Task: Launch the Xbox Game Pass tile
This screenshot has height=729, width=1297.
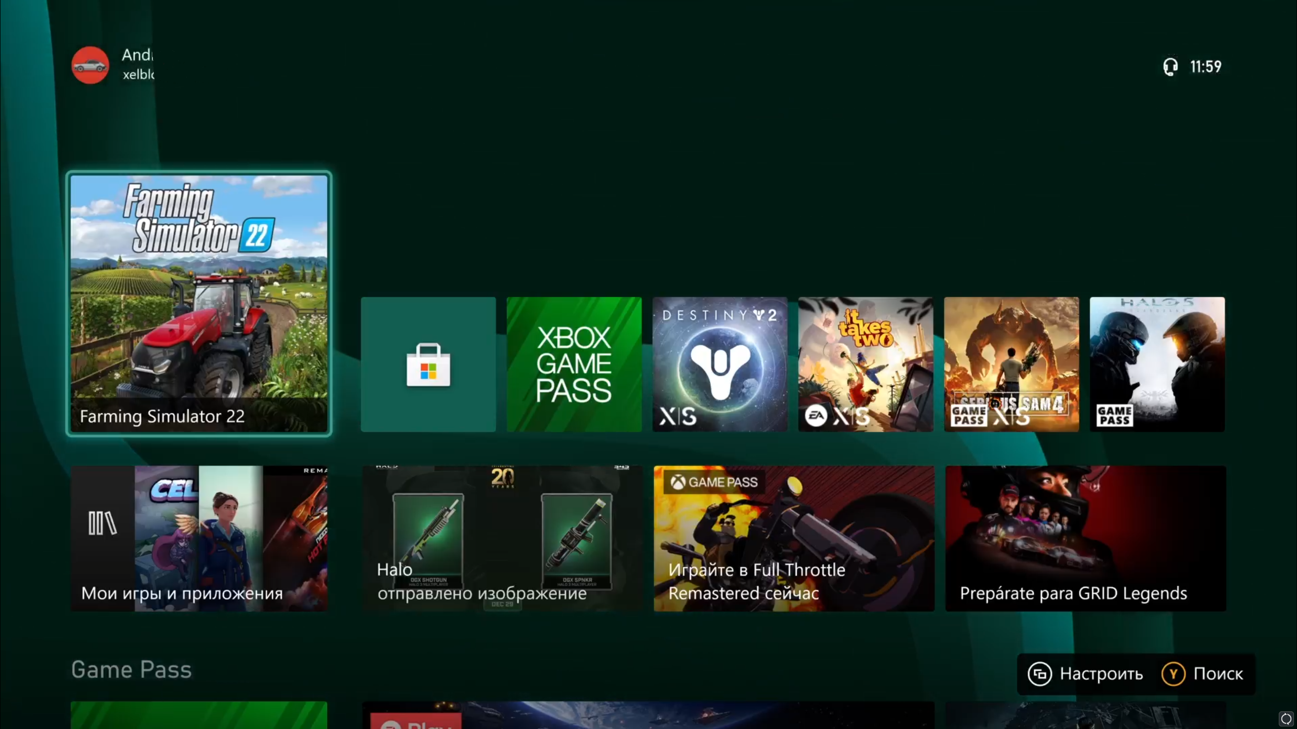Action: (x=574, y=364)
